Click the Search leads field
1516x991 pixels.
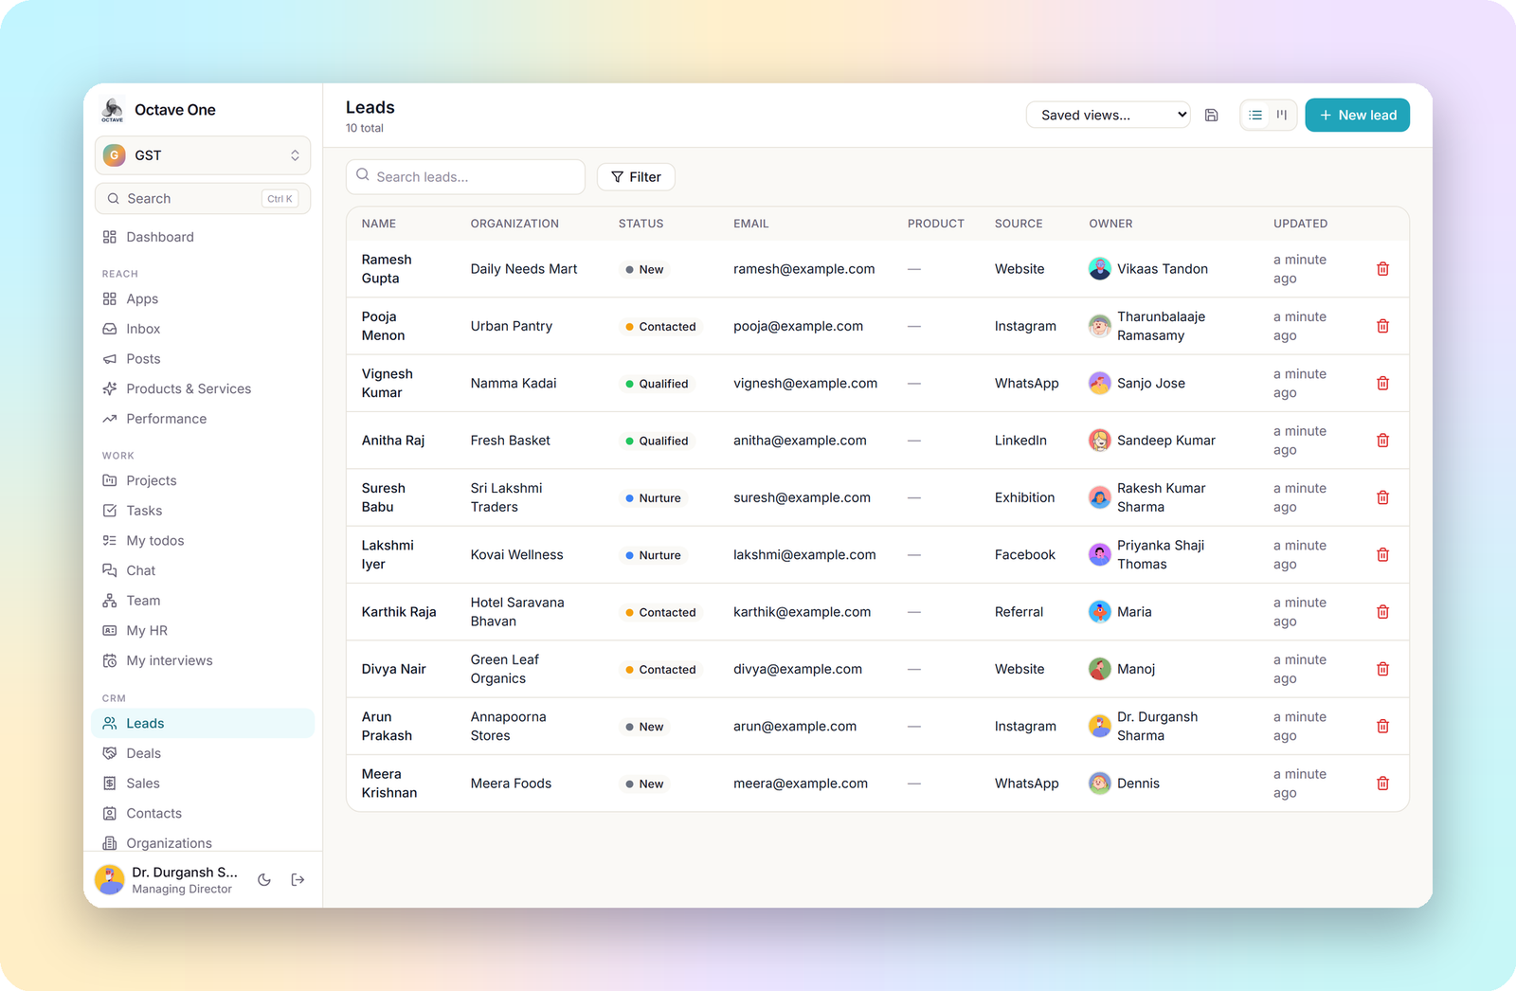pos(465,177)
